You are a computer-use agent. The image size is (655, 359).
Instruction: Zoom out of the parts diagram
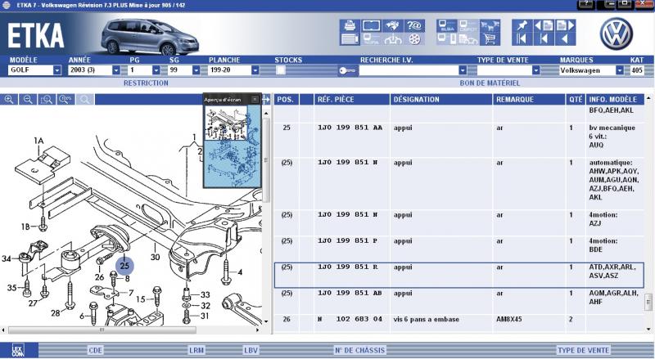point(28,99)
